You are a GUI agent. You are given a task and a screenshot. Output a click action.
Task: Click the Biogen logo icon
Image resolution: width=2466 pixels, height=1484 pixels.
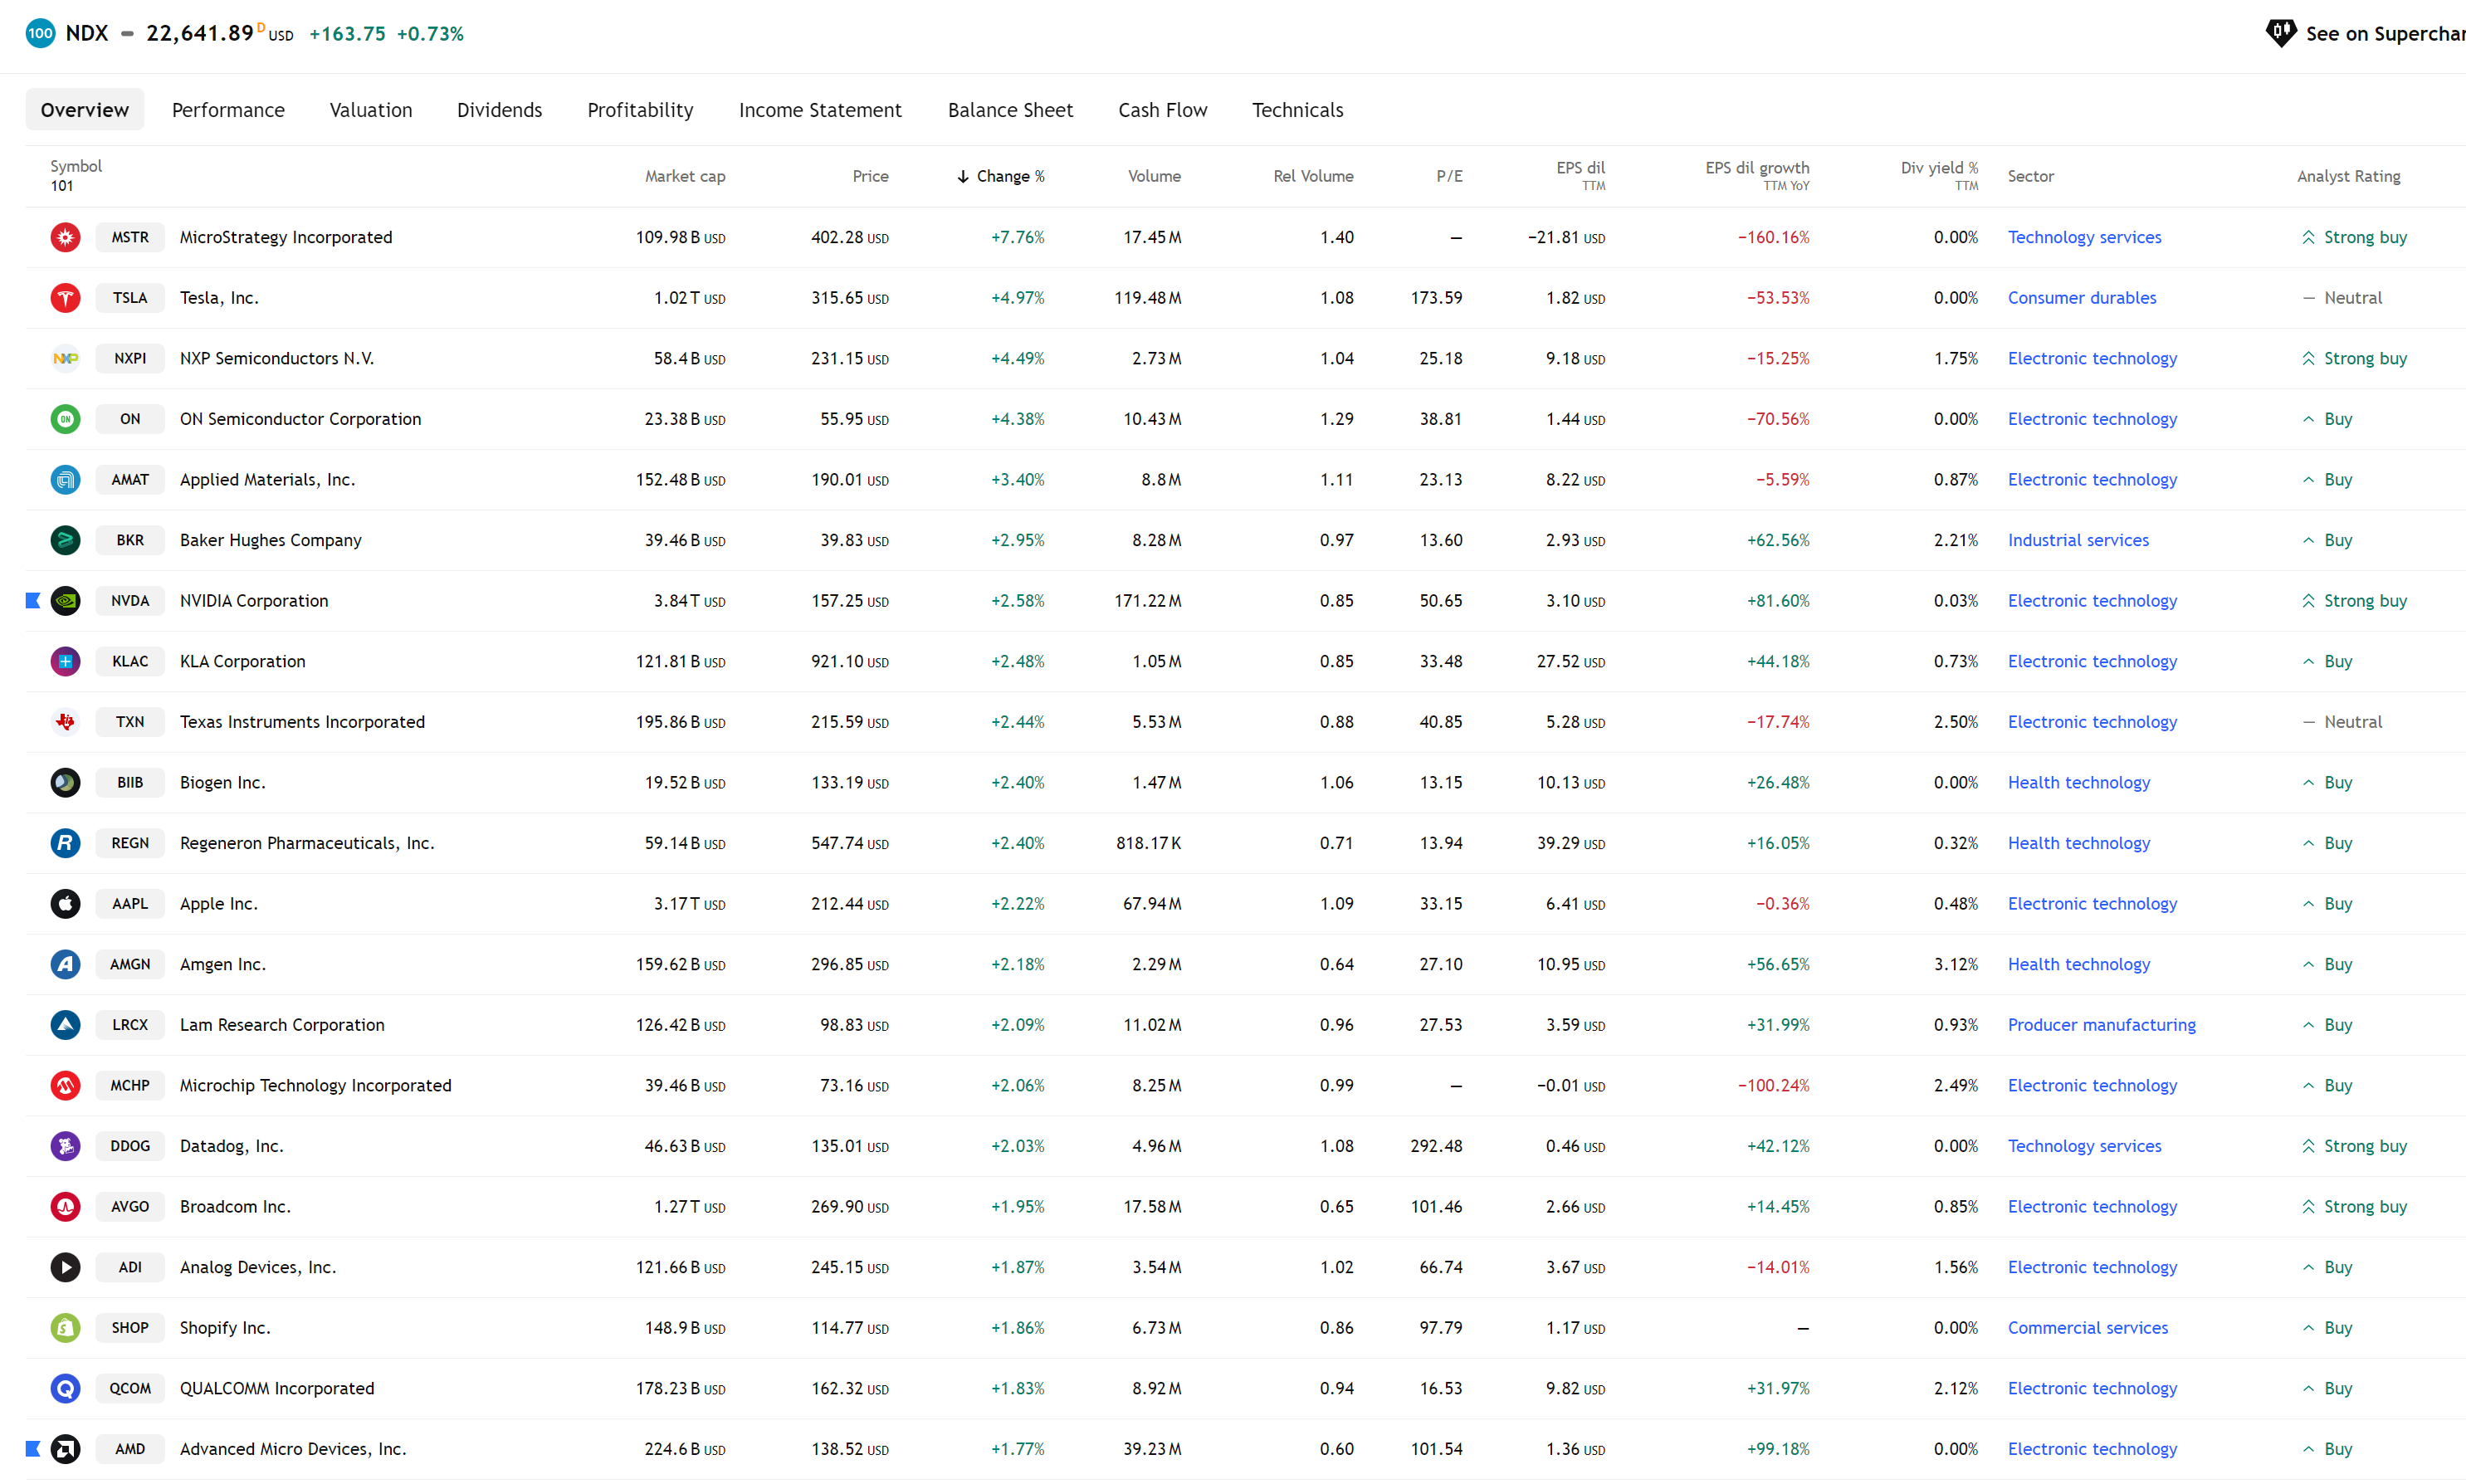coord(65,782)
